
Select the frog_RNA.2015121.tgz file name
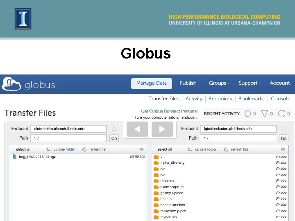[37, 157]
